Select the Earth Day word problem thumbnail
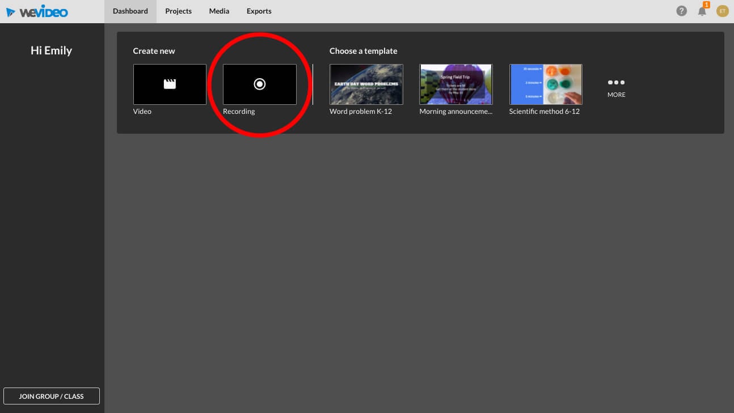734x413 pixels. tap(366, 84)
